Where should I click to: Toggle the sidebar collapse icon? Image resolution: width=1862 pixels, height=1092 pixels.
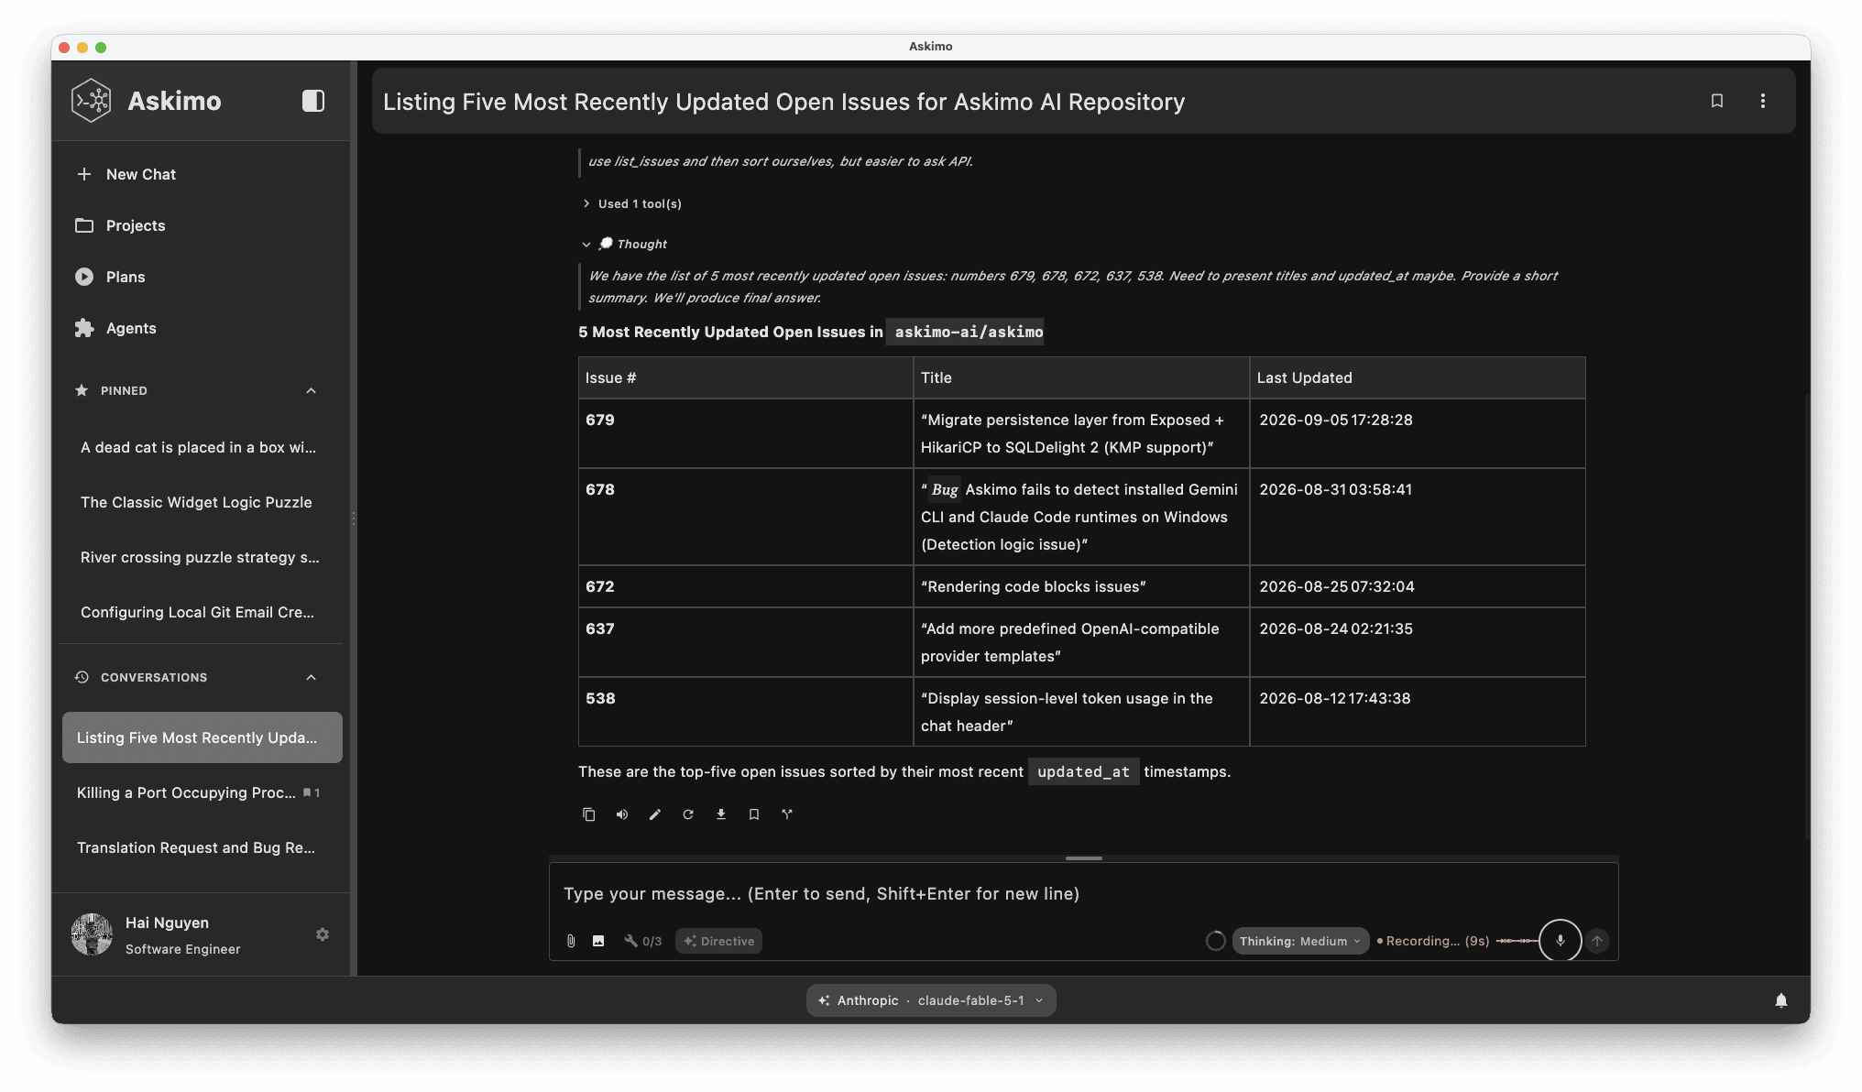313,101
